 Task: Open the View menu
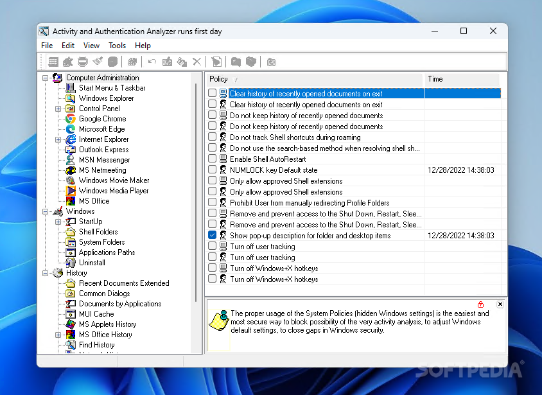[x=91, y=46]
